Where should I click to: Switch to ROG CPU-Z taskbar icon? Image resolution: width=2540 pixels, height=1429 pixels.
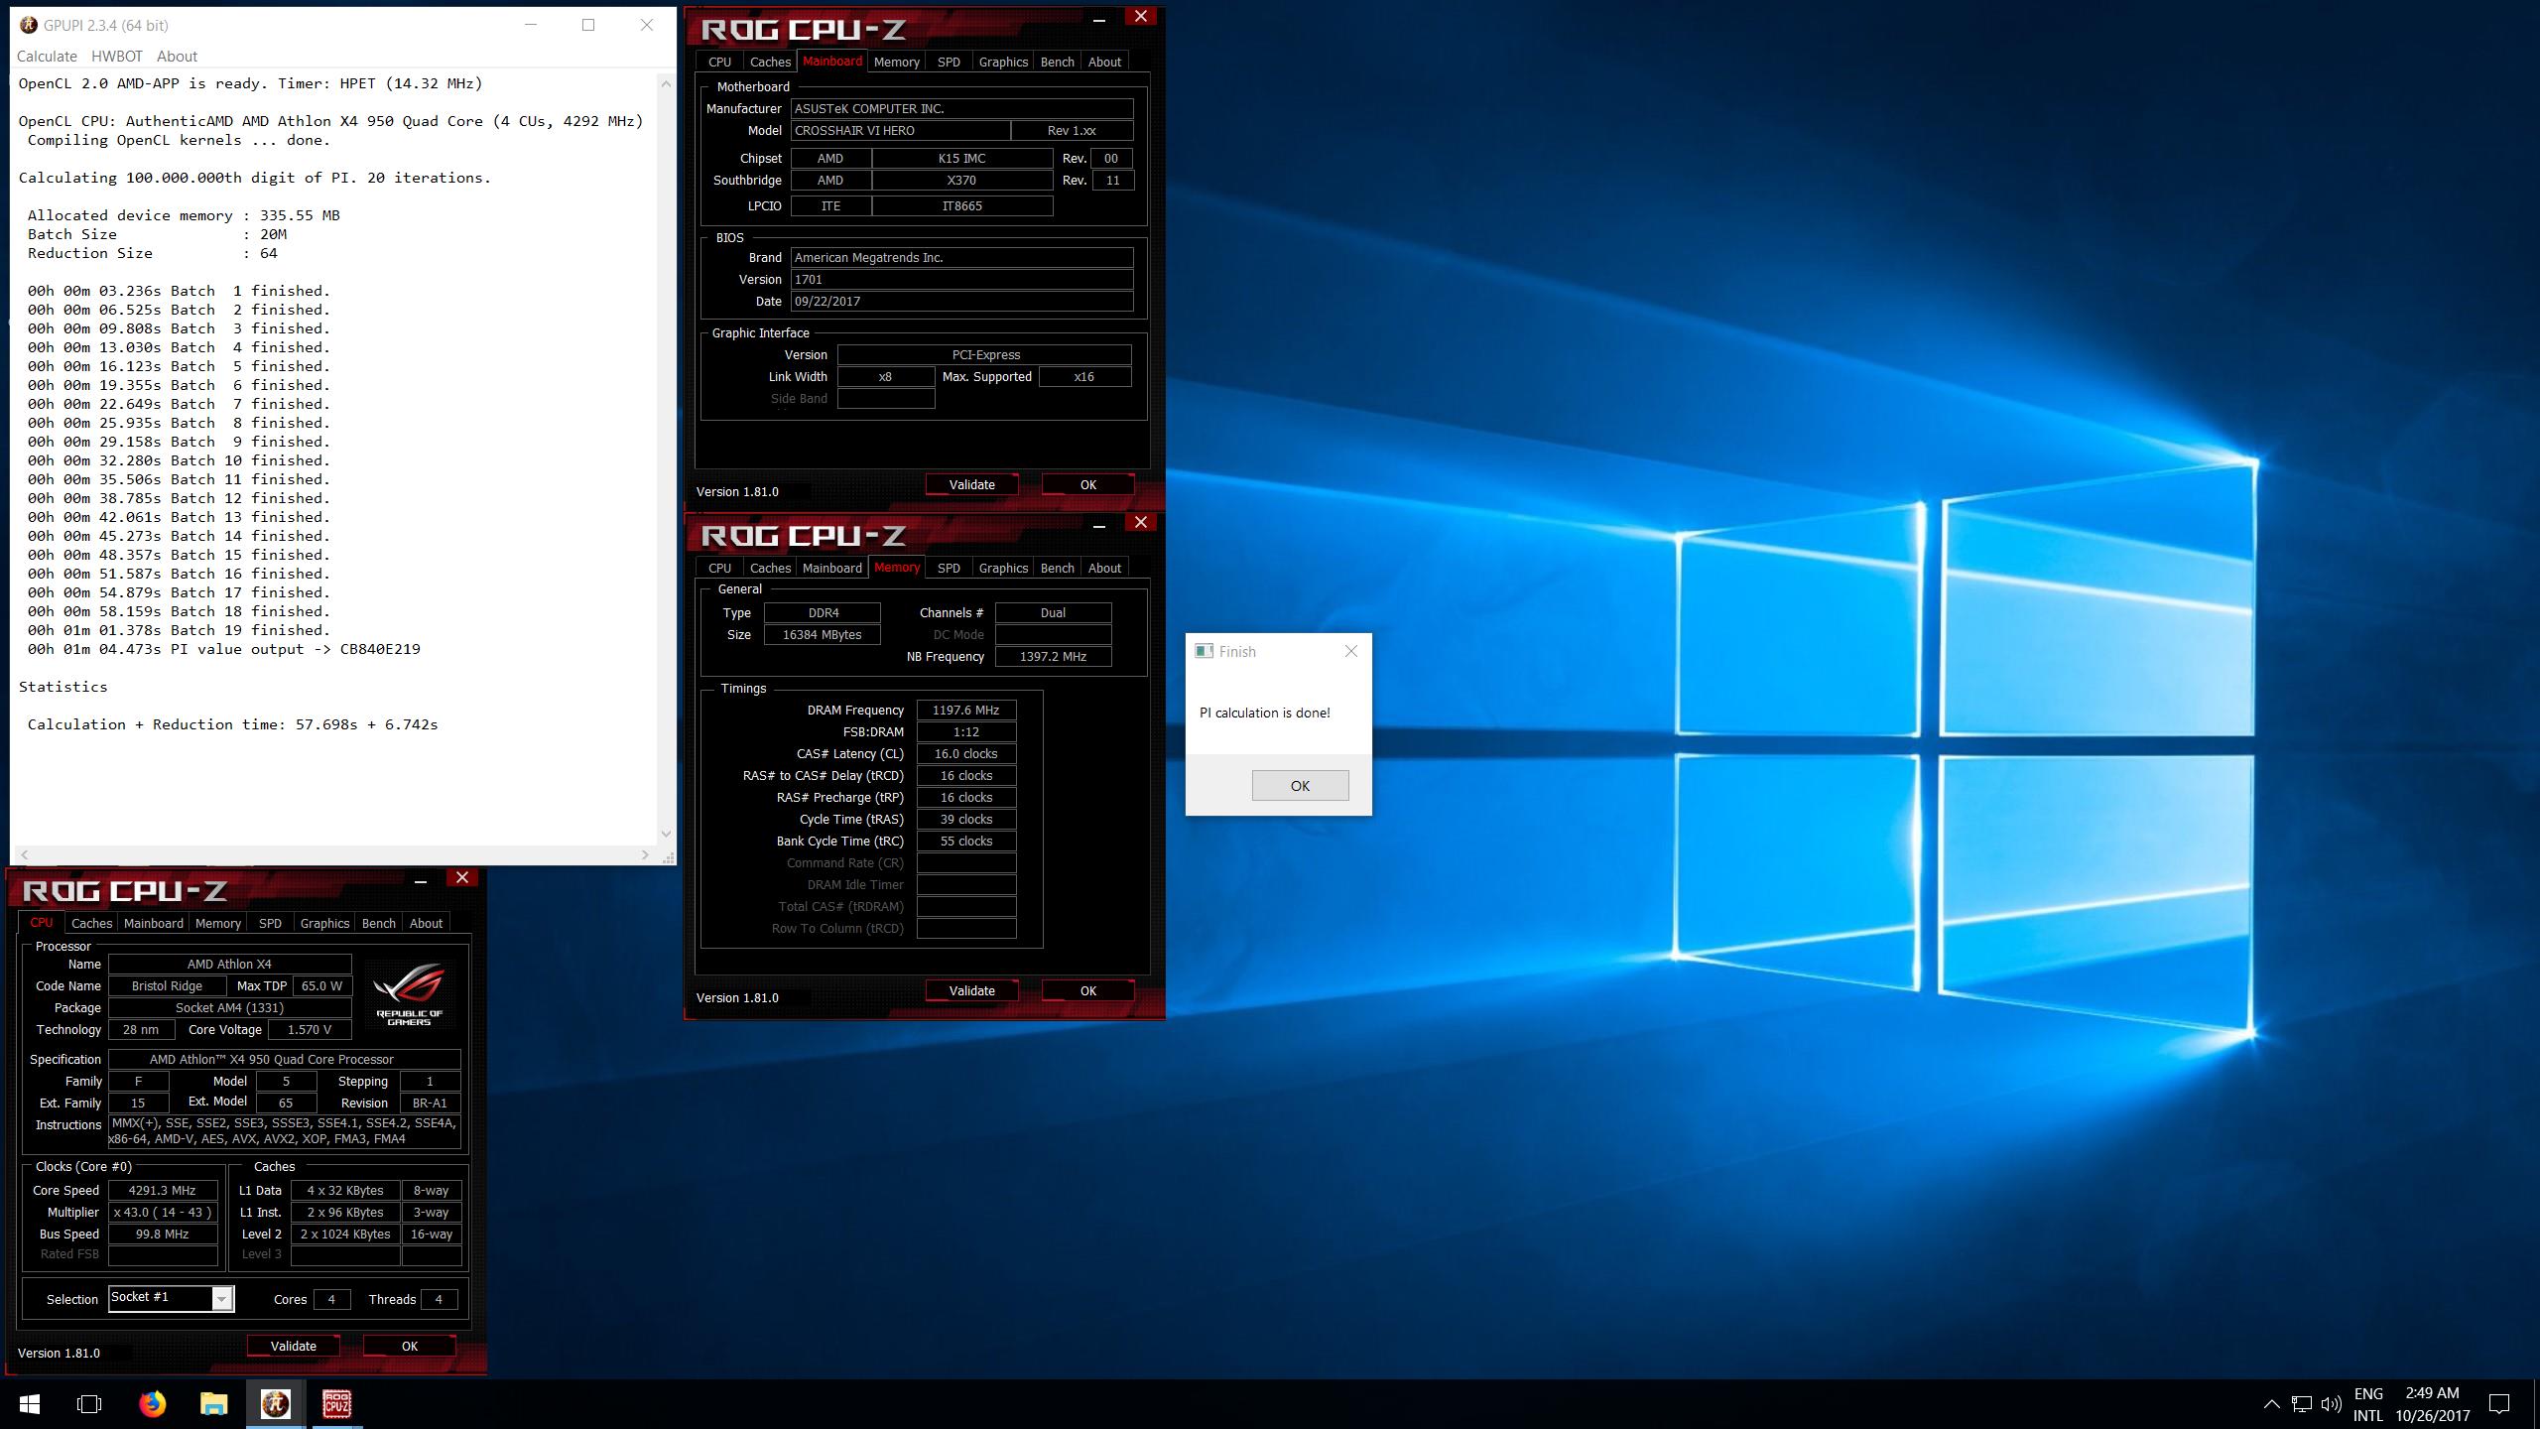point(336,1403)
